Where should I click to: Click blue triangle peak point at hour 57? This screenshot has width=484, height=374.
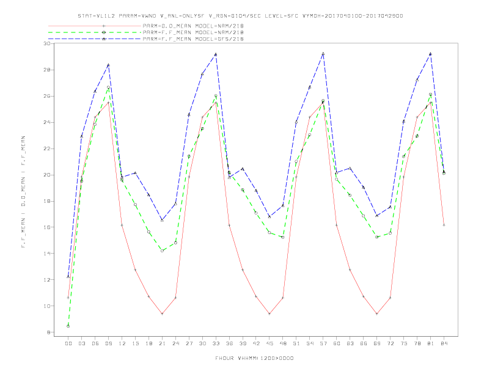pyautogui.click(x=323, y=54)
